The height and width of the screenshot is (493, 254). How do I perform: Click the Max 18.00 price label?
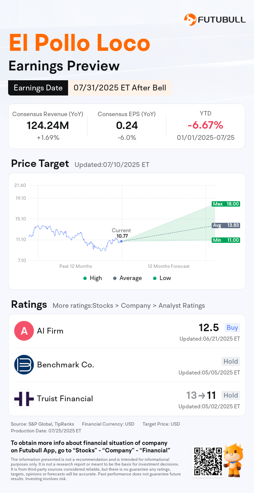tap(226, 204)
